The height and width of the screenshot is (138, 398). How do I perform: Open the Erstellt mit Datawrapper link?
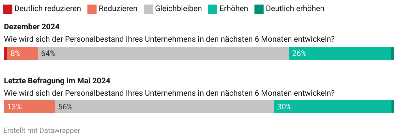[x=42, y=131]
